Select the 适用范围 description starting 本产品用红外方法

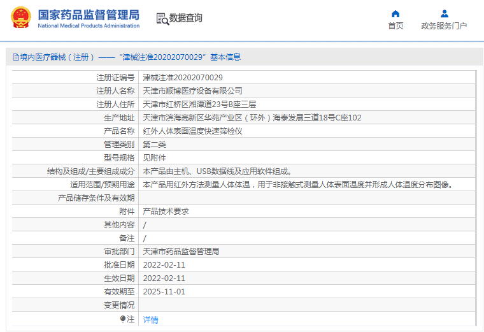point(298,185)
